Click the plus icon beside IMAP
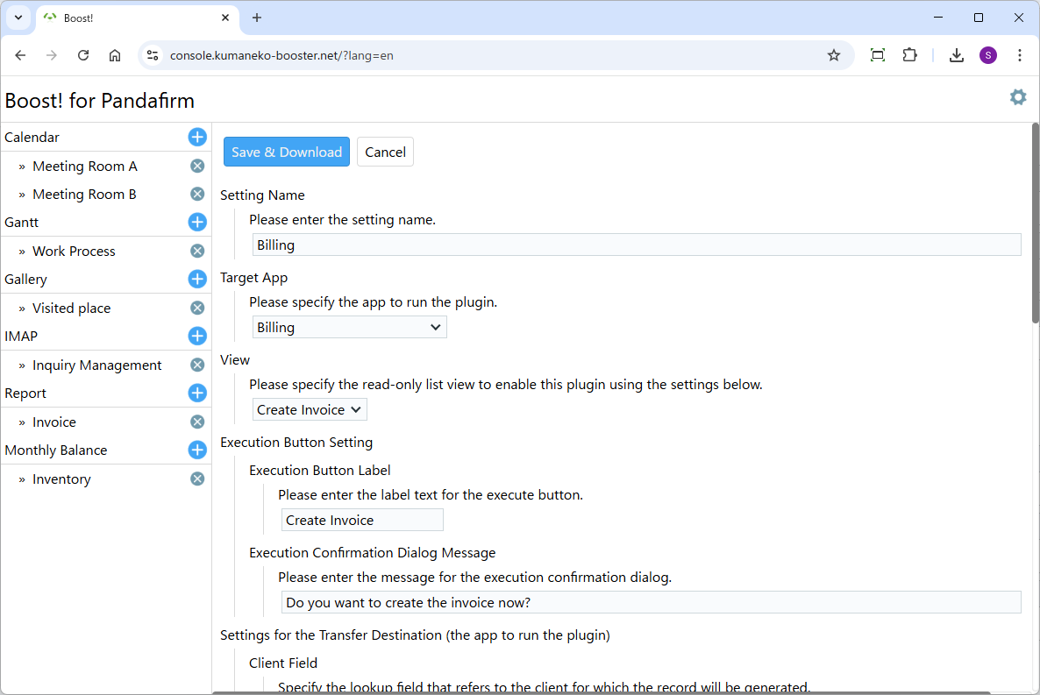 (197, 336)
